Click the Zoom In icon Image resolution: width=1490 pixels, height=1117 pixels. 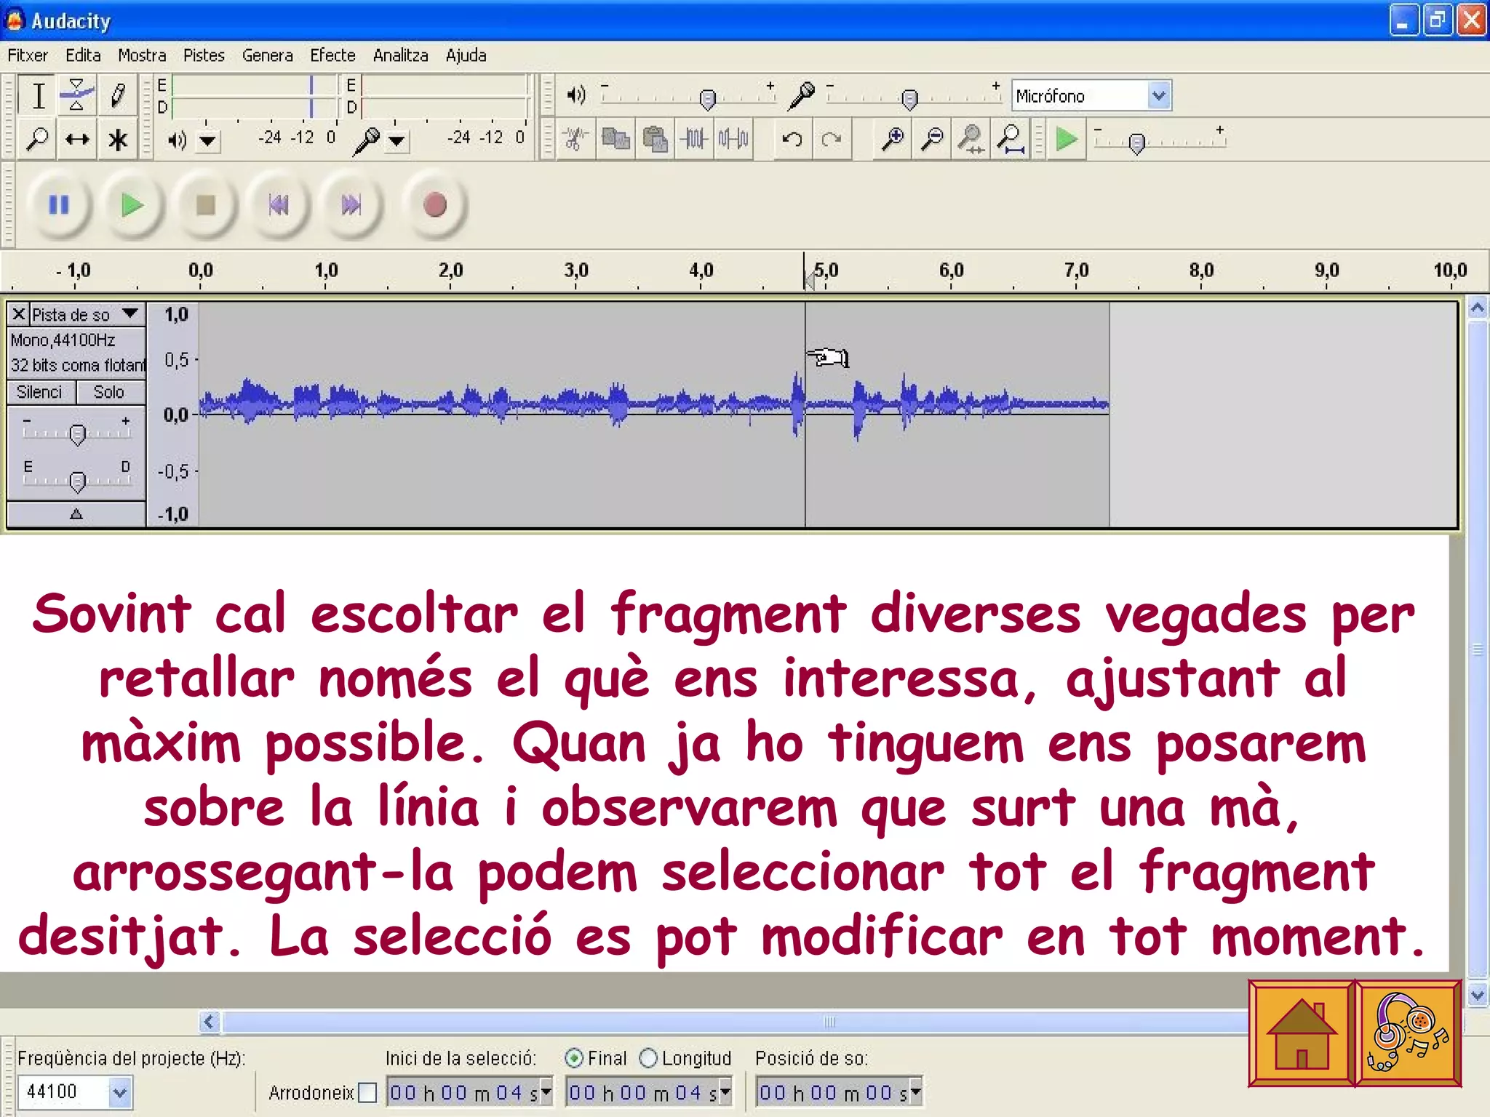[892, 138]
